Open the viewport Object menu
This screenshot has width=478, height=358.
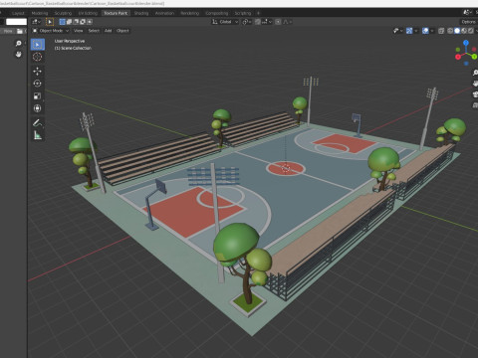(122, 31)
